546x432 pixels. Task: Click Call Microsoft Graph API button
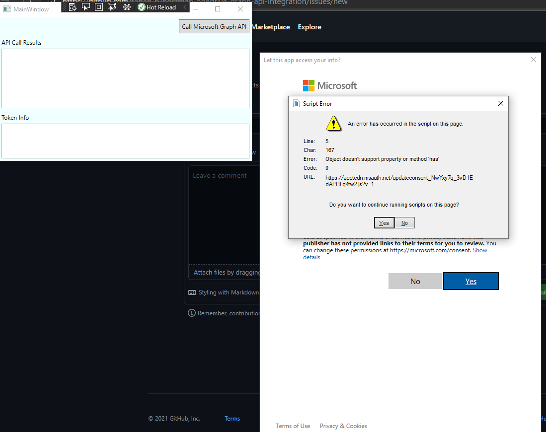click(214, 26)
